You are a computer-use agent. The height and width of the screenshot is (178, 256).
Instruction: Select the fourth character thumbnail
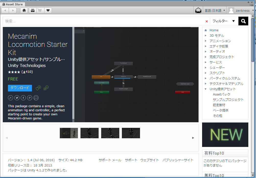tap(131, 133)
